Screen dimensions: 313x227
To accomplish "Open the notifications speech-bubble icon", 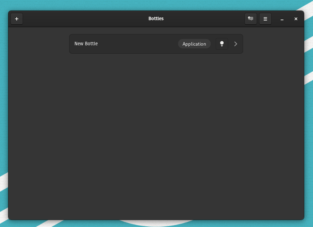I will click(x=250, y=19).
